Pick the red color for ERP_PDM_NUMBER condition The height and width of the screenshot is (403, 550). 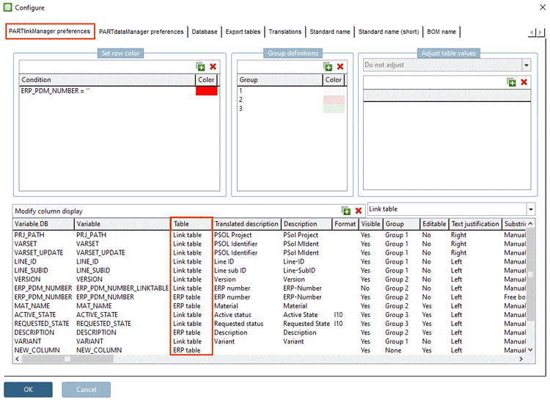coord(206,91)
